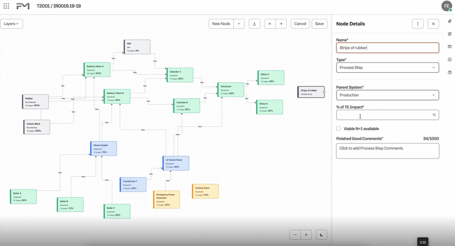
Task: Open the Type dropdown showing Process Step
Action: (x=387, y=67)
